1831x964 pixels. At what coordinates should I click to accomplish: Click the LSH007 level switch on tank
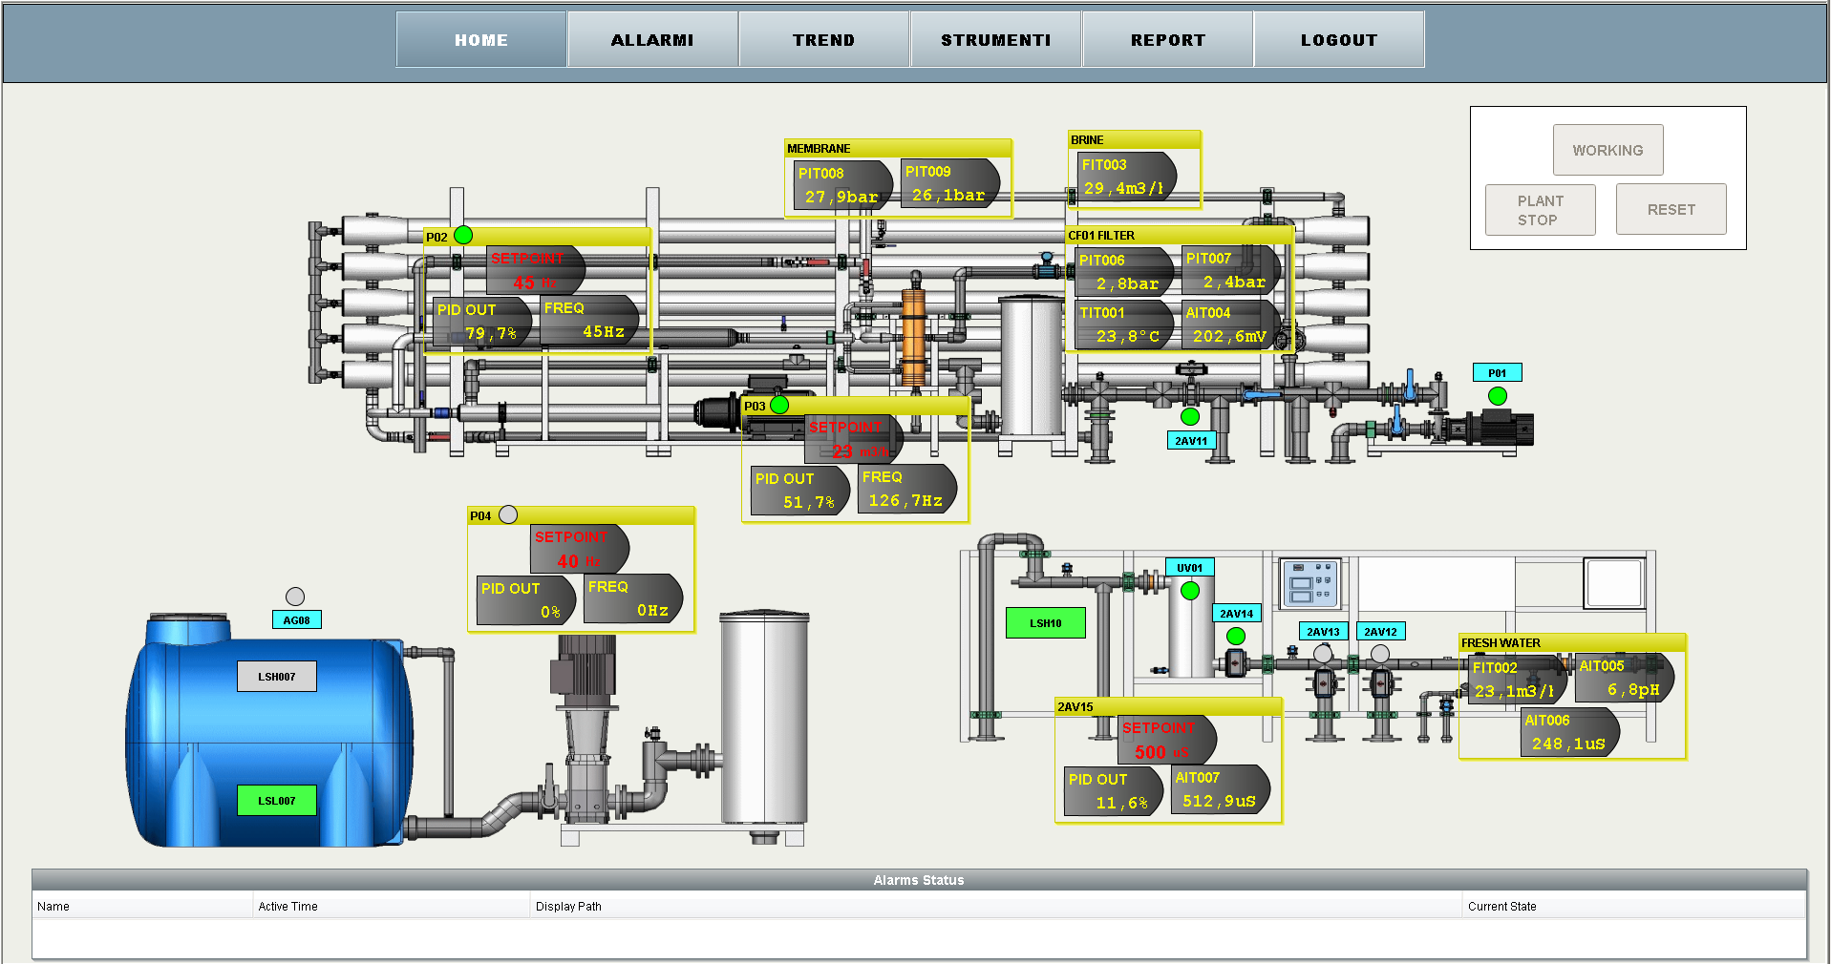point(276,677)
